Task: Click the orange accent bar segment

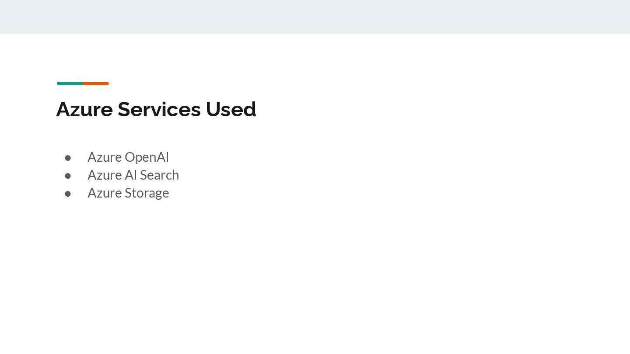Action: (96, 83)
